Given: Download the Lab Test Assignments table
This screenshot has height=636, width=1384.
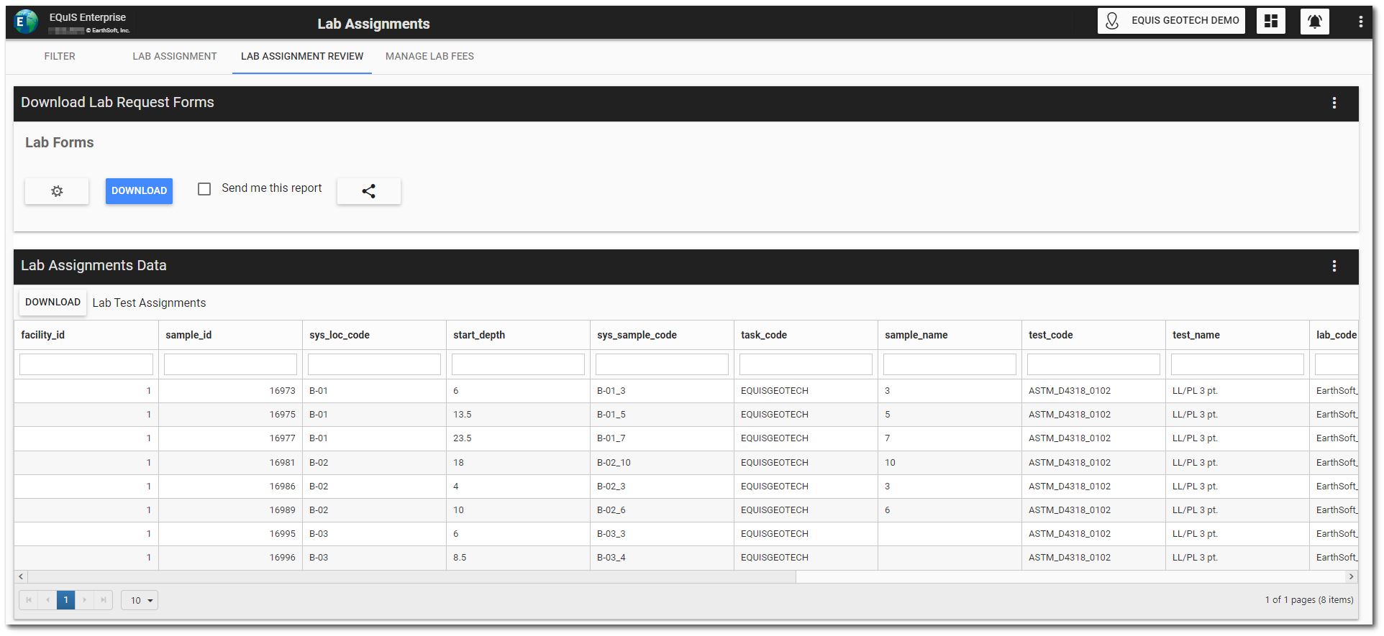Looking at the screenshot, I should coord(53,303).
